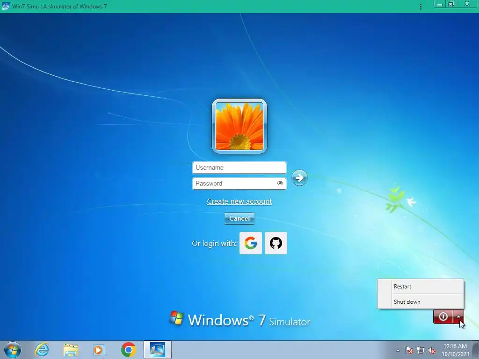Open Internet Explorer from the taskbar
Viewport: 479px width, 359px height.
pyautogui.click(x=42, y=350)
